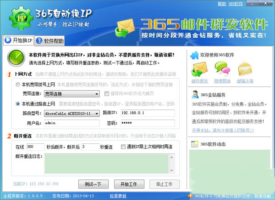Image resolution: width=275 pixels, height=200 pixels.
Task: Open 帮助 link in title bar
Action: tap(222, 4)
